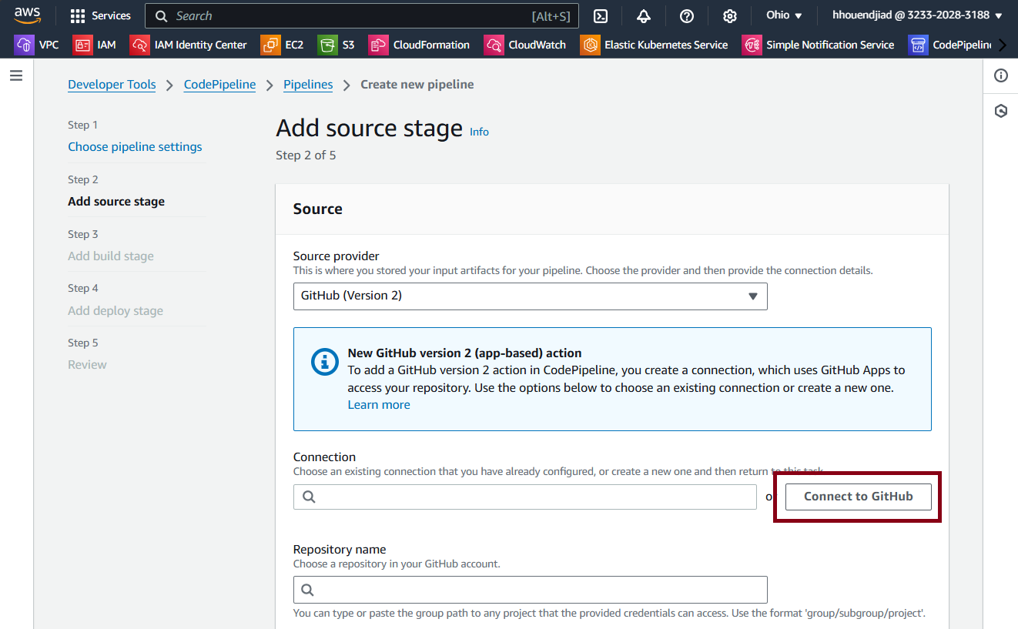The height and width of the screenshot is (629, 1018).
Task: Open the hhouendjiad account dropdown
Action: (917, 15)
